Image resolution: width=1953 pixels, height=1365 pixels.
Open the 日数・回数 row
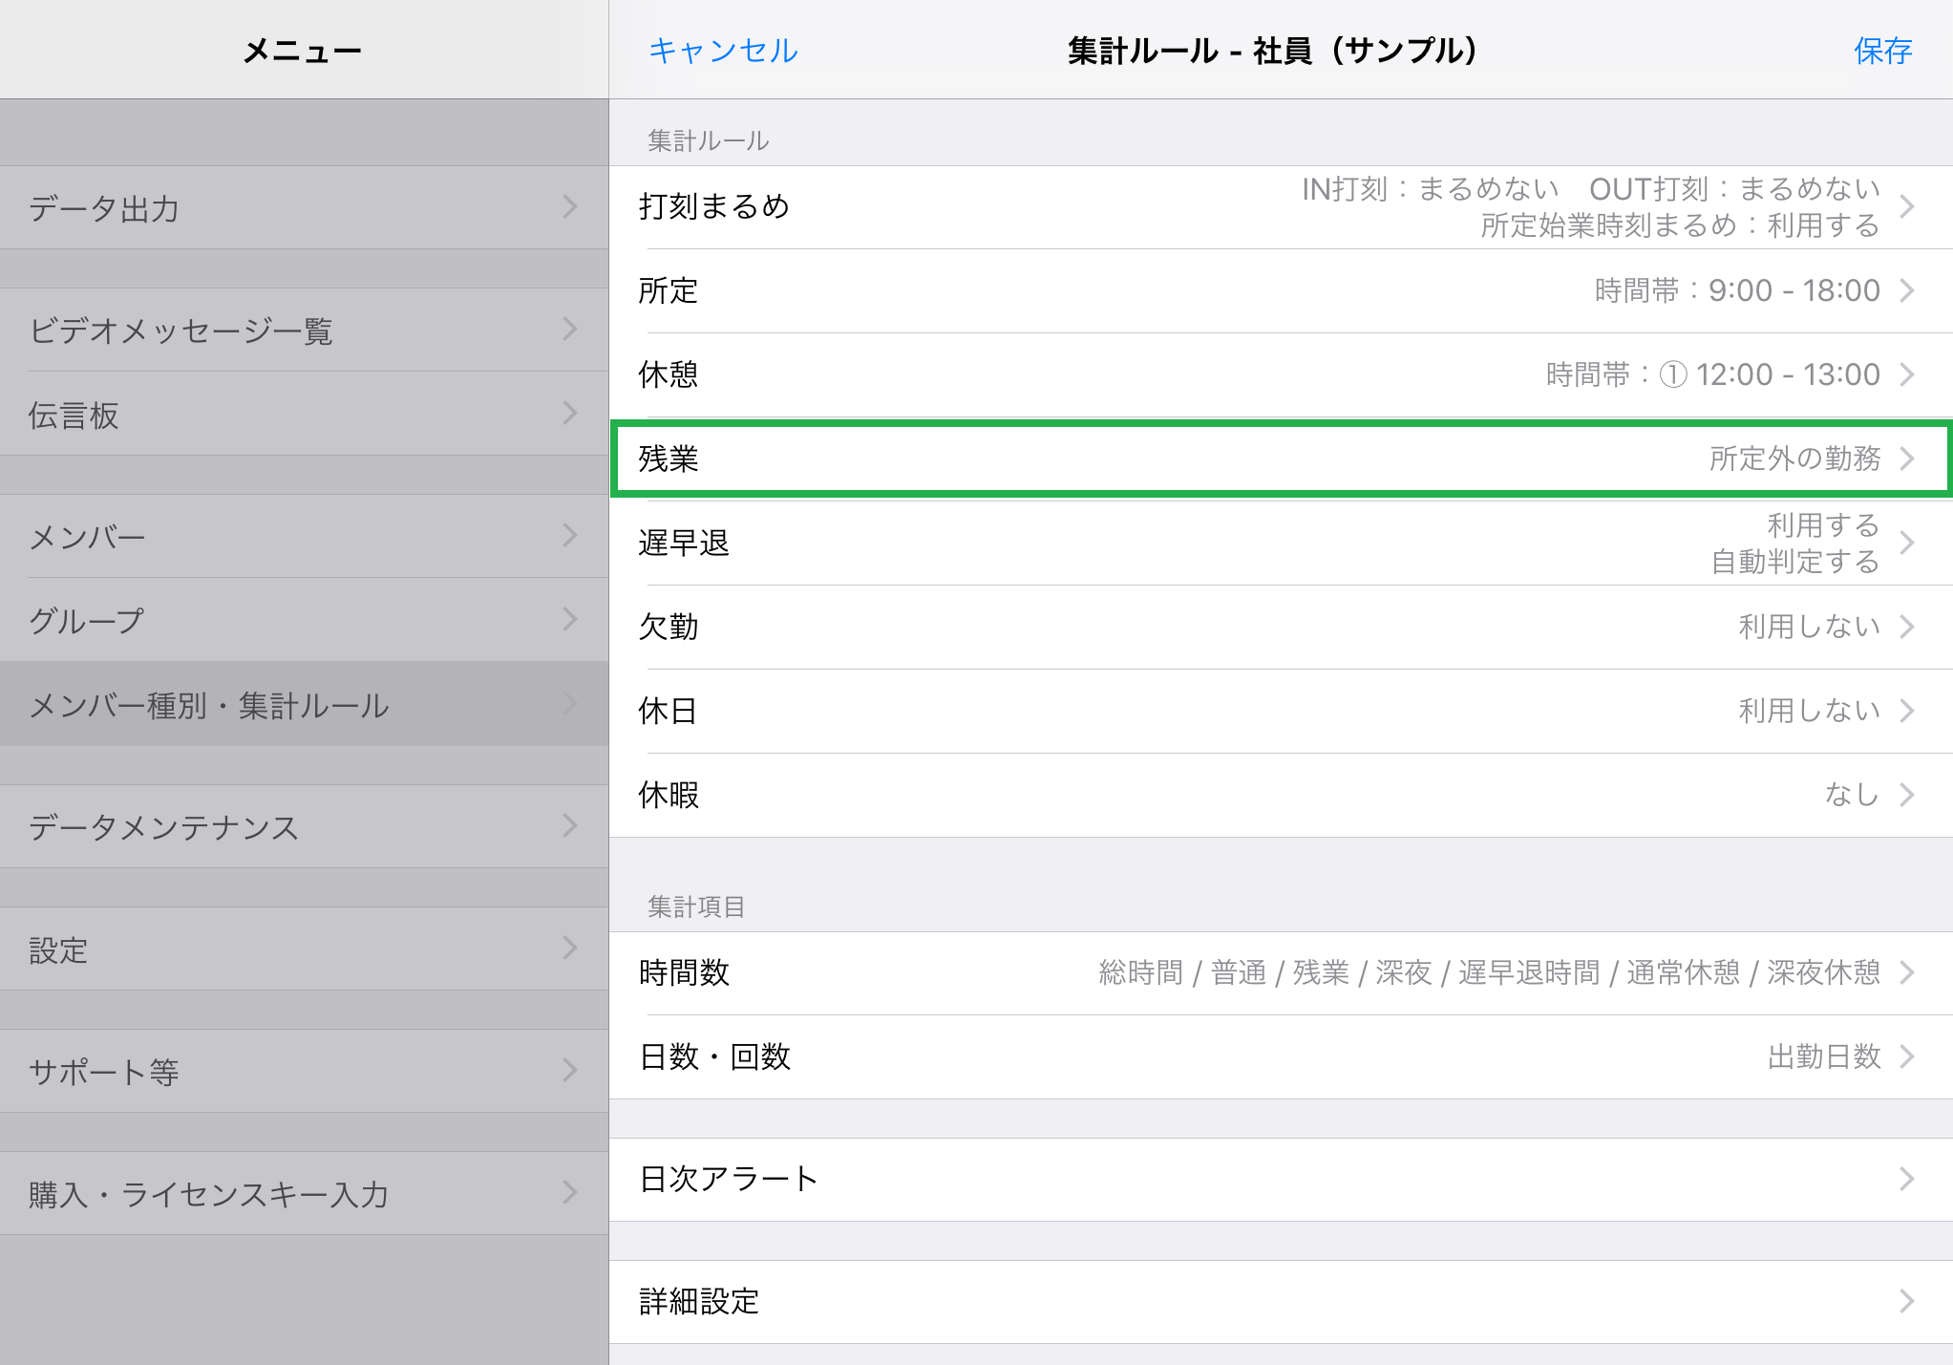click(1281, 1057)
